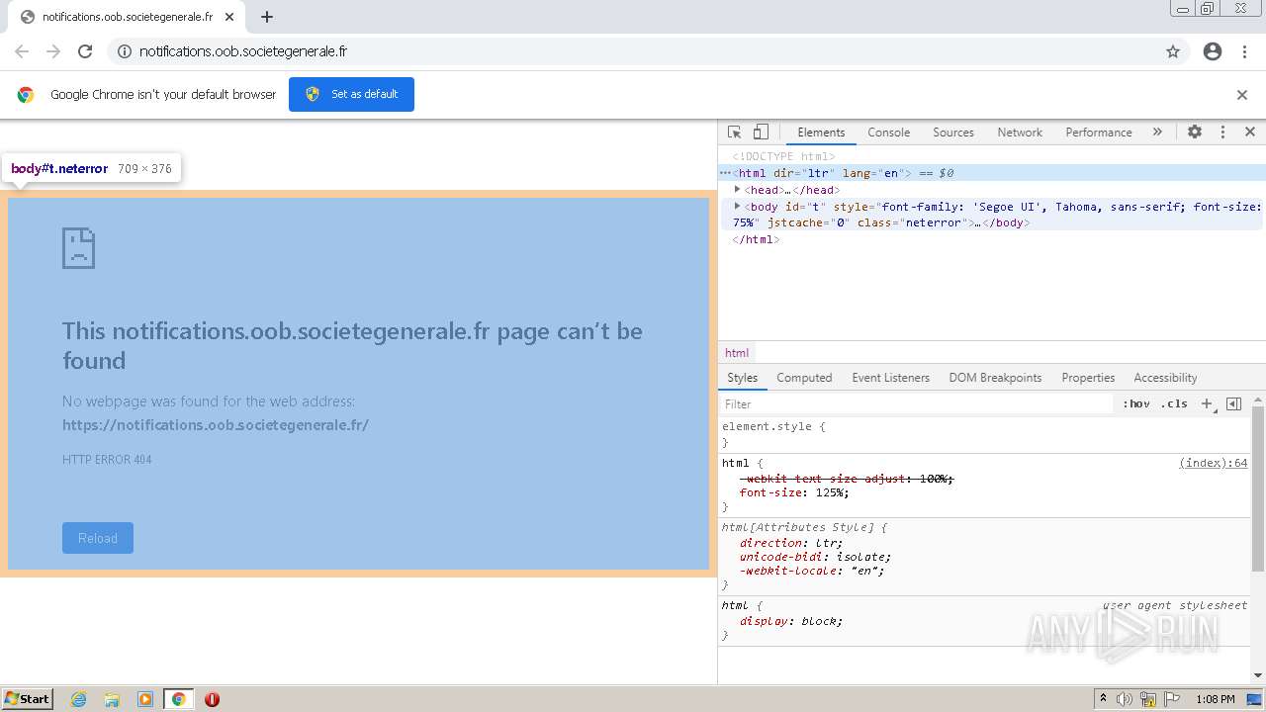
Task: Open the media player taskbar icon
Action: click(x=145, y=699)
